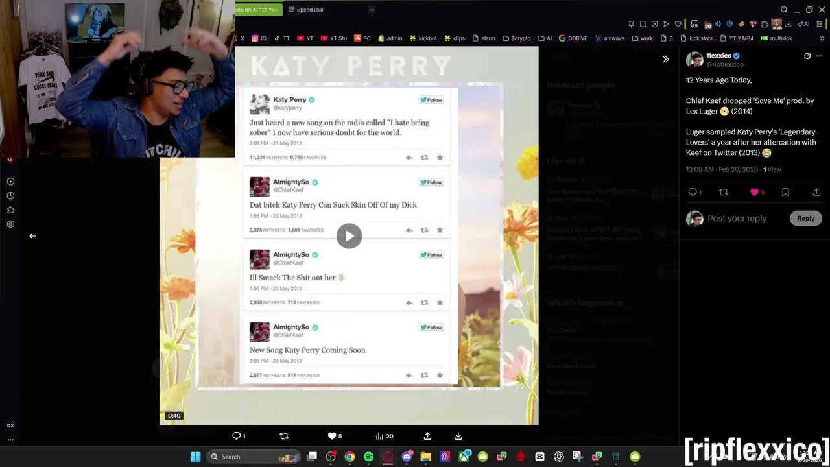Repost from the flexxico tweet panel
Viewport: 830px width, 467px height.
coord(724,192)
